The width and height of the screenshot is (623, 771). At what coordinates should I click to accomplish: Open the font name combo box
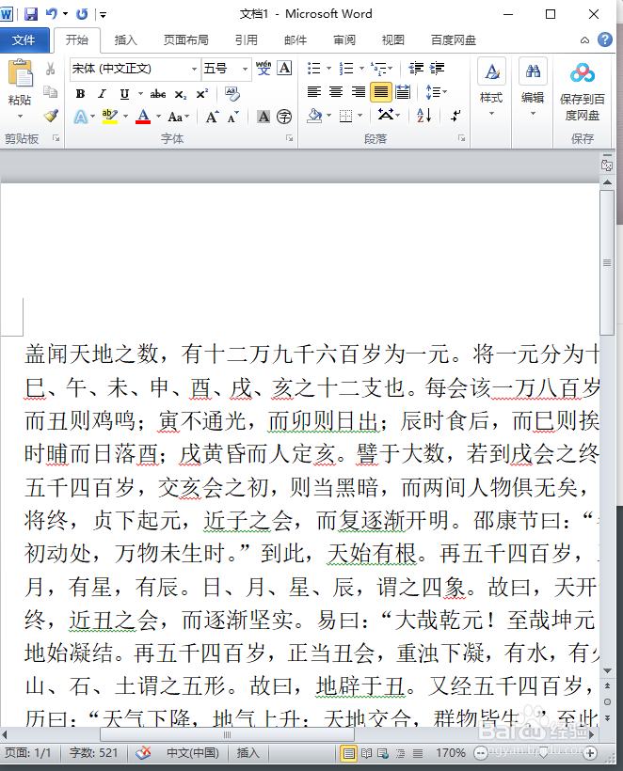[135, 69]
